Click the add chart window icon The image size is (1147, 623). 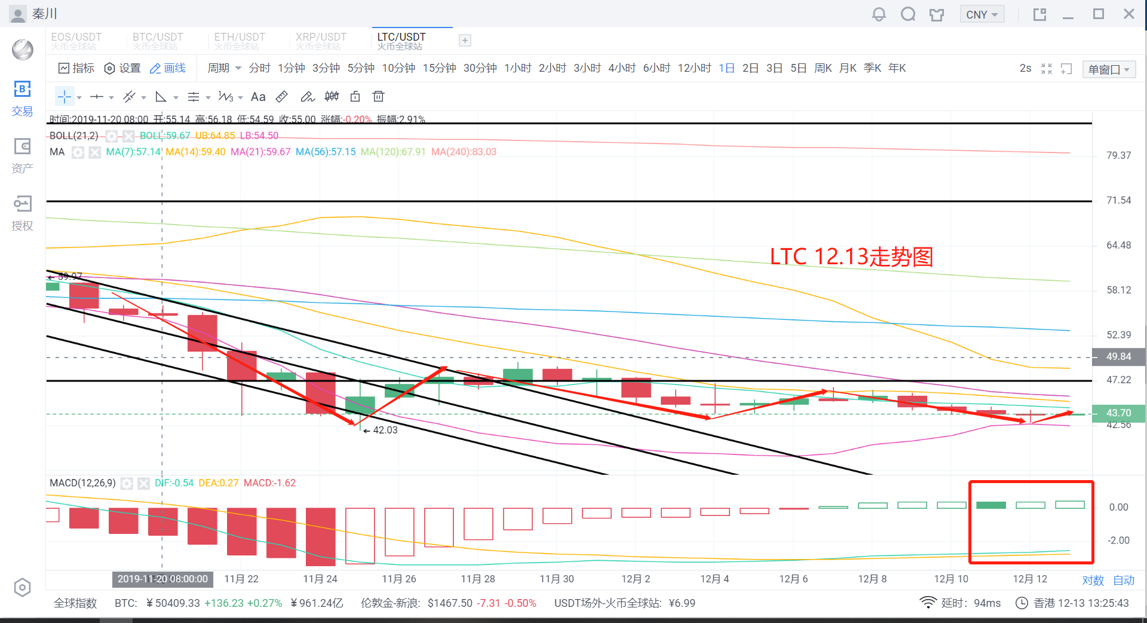(x=1066, y=69)
